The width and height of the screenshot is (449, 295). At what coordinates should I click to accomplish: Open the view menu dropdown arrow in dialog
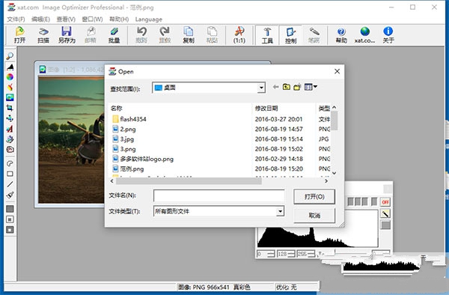pyautogui.click(x=315, y=87)
